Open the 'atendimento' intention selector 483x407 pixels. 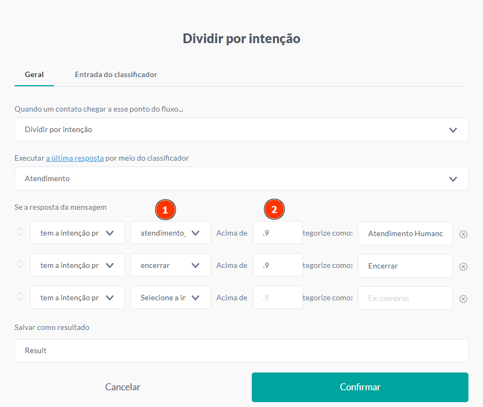point(170,232)
